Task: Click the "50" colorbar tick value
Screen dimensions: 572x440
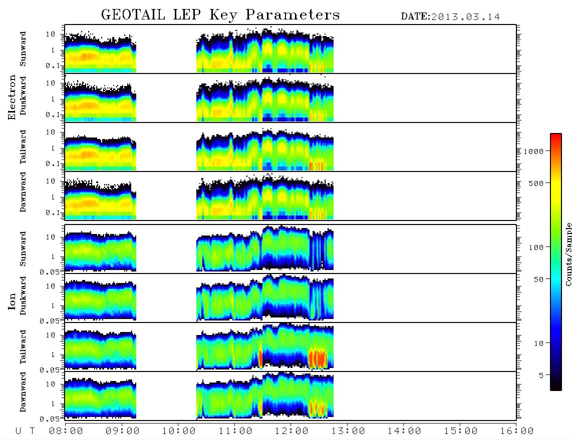Action: (x=538, y=279)
